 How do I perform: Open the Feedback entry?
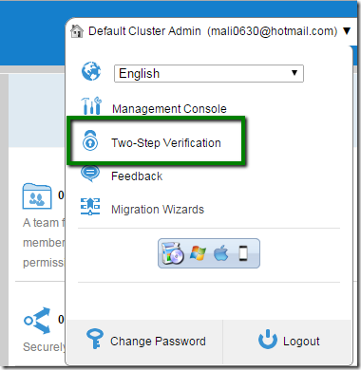tap(137, 176)
